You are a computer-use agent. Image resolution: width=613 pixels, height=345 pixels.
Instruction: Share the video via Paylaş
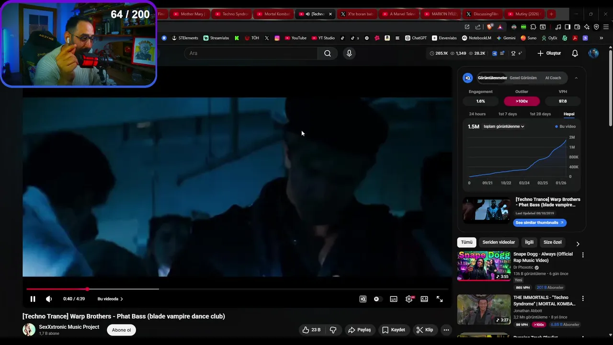pyautogui.click(x=360, y=330)
